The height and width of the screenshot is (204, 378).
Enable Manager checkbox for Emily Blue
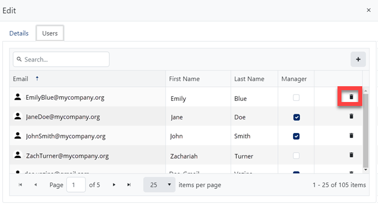pos(296,98)
